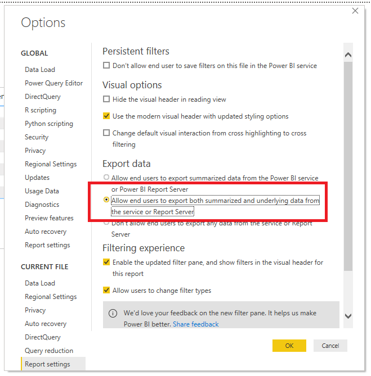Click the Visual options heading

pos(132,85)
